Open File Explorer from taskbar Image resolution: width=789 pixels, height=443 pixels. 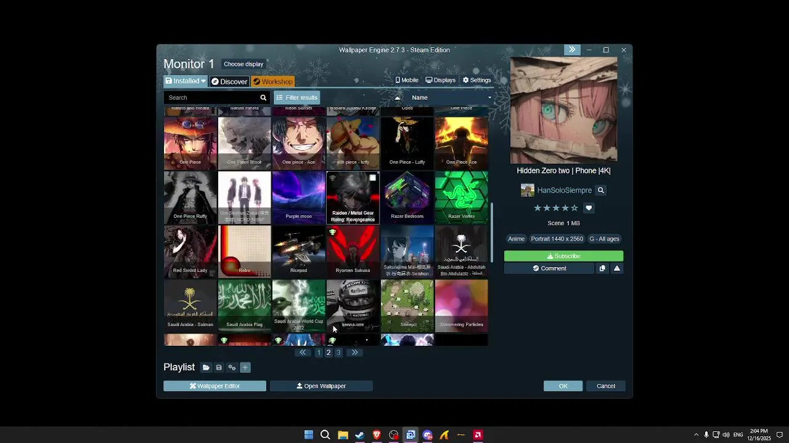tap(343, 435)
